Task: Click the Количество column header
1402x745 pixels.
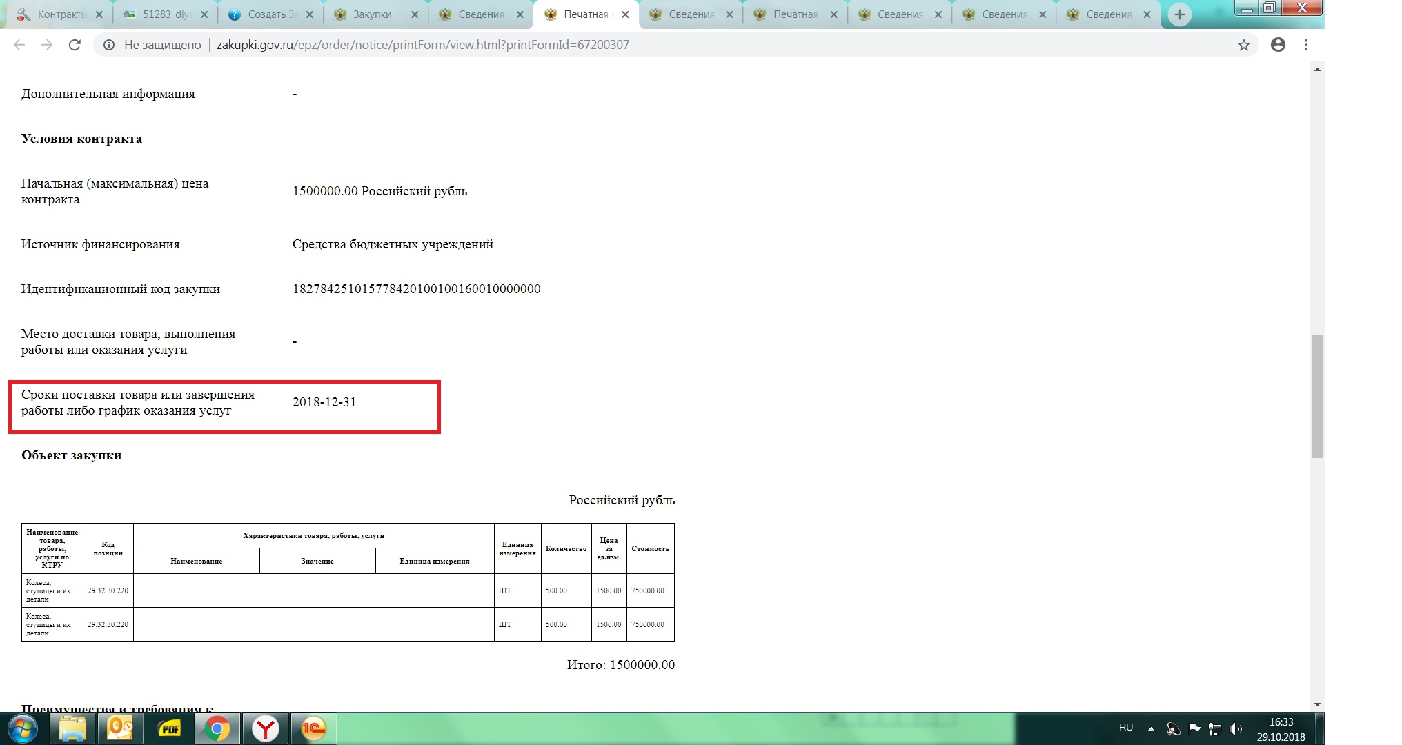Action: pos(566,548)
